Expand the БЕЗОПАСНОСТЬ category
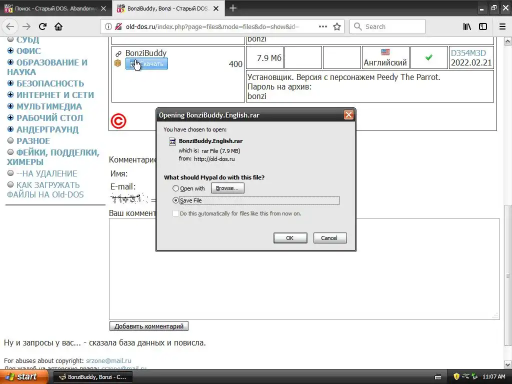This screenshot has width=512, height=384. click(x=10, y=83)
